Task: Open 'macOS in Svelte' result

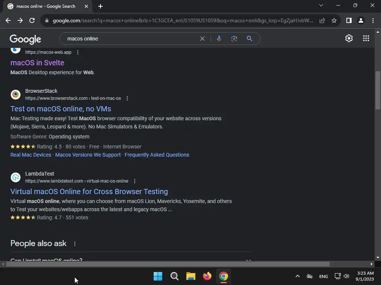Action: click(x=37, y=63)
